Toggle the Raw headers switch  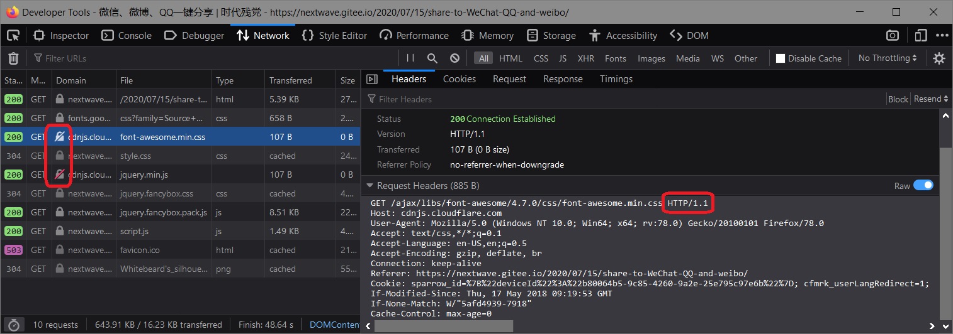pyautogui.click(x=923, y=186)
